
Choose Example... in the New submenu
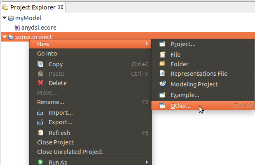click(x=185, y=95)
